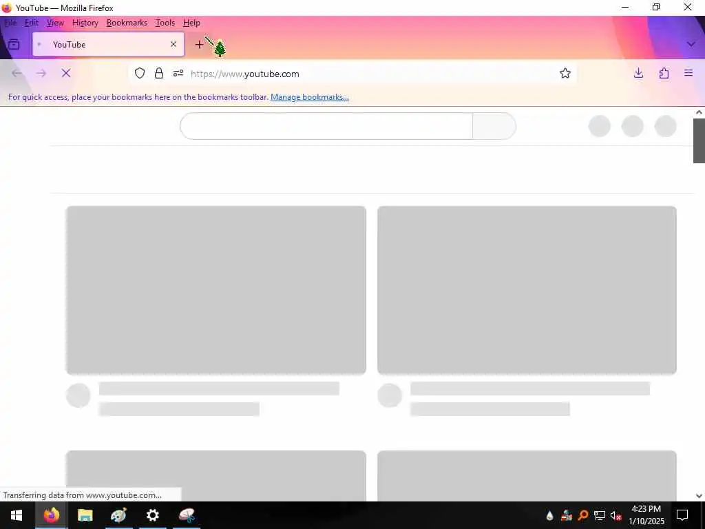The height and width of the screenshot is (529, 705).
Task: Click the top-left video thumbnail placeholder
Action: pos(215,290)
